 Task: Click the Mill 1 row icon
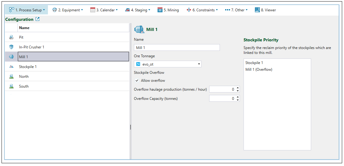coord(11,57)
